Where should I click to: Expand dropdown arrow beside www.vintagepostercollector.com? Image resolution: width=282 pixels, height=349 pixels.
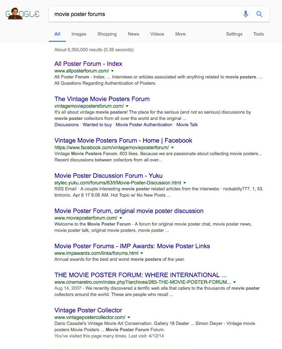coord(129,318)
